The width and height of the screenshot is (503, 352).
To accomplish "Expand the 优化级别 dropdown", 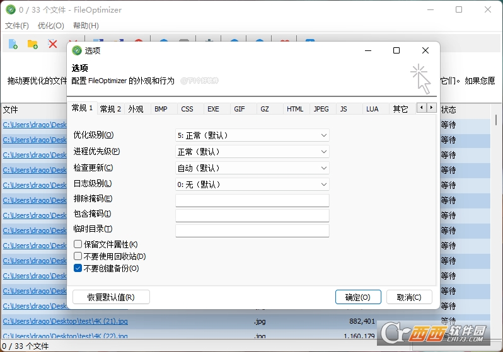I will point(252,135).
